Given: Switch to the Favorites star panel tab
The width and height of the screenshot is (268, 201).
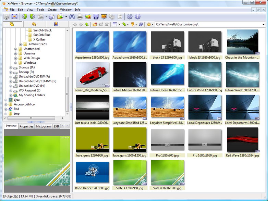Looking at the screenshot, I should (x=34, y=24).
